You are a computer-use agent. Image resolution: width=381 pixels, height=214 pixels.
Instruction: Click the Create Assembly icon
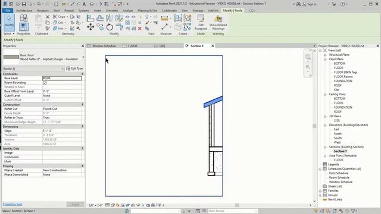[178, 18]
